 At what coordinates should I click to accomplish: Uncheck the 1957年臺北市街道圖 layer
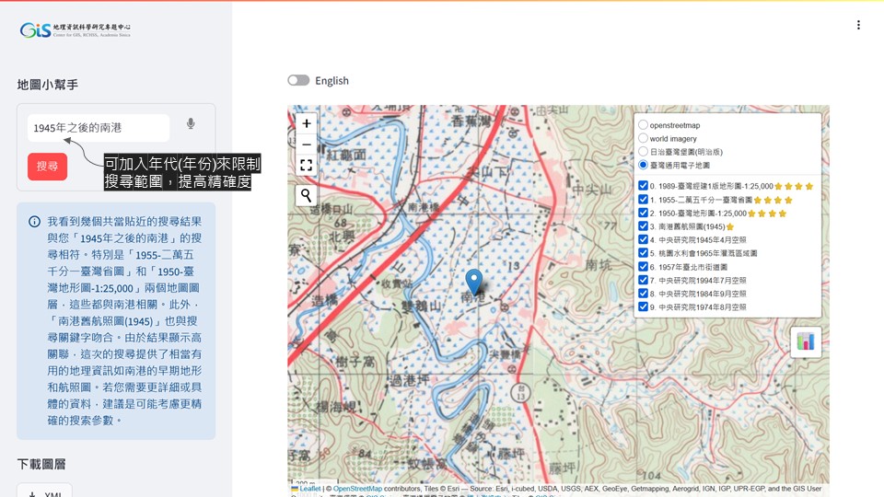pyautogui.click(x=644, y=266)
